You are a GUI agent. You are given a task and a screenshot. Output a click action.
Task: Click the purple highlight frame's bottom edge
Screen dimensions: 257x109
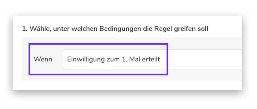pyautogui.click(x=98, y=75)
